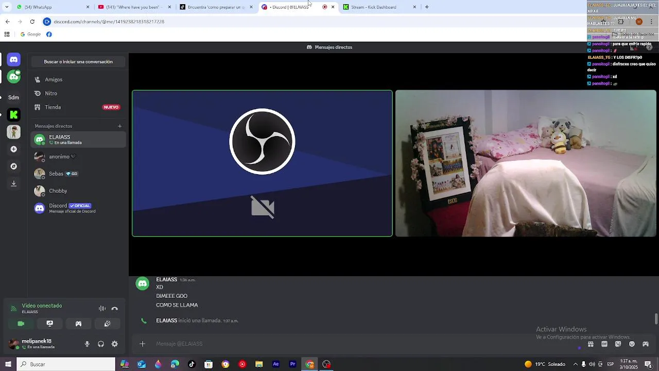Open the green Kick server icon
The image size is (659, 371).
[14, 114]
